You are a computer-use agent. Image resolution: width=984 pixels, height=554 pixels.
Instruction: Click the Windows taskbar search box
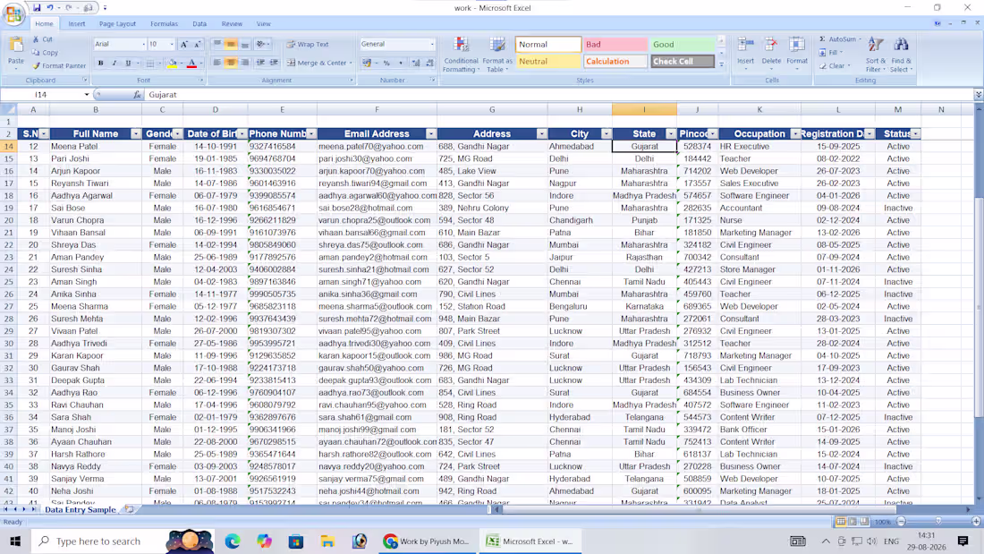123,541
